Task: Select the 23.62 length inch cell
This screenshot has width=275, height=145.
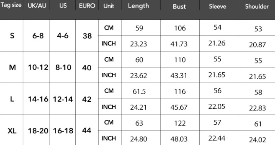Action: coord(138,76)
